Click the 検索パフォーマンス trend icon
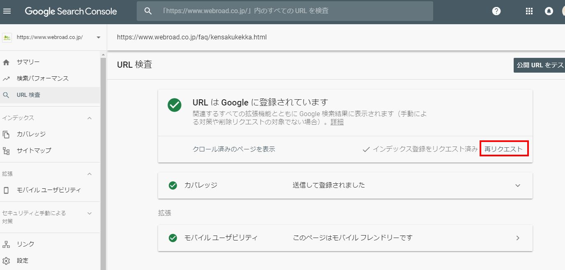Image resolution: width=565 pixels, height=270 pixels. (6, 79)
